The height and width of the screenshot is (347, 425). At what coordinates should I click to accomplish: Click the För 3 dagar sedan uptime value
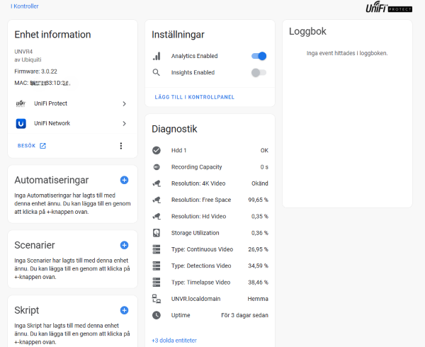[245, 315]
